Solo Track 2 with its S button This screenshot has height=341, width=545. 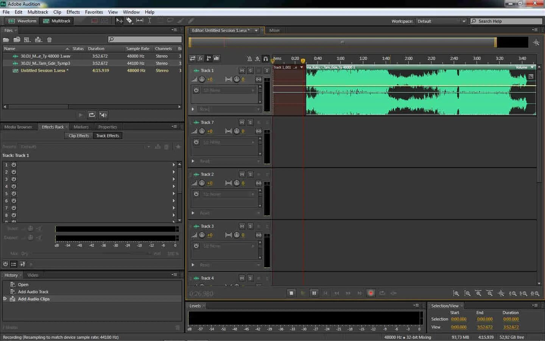[x=250, y=174]
